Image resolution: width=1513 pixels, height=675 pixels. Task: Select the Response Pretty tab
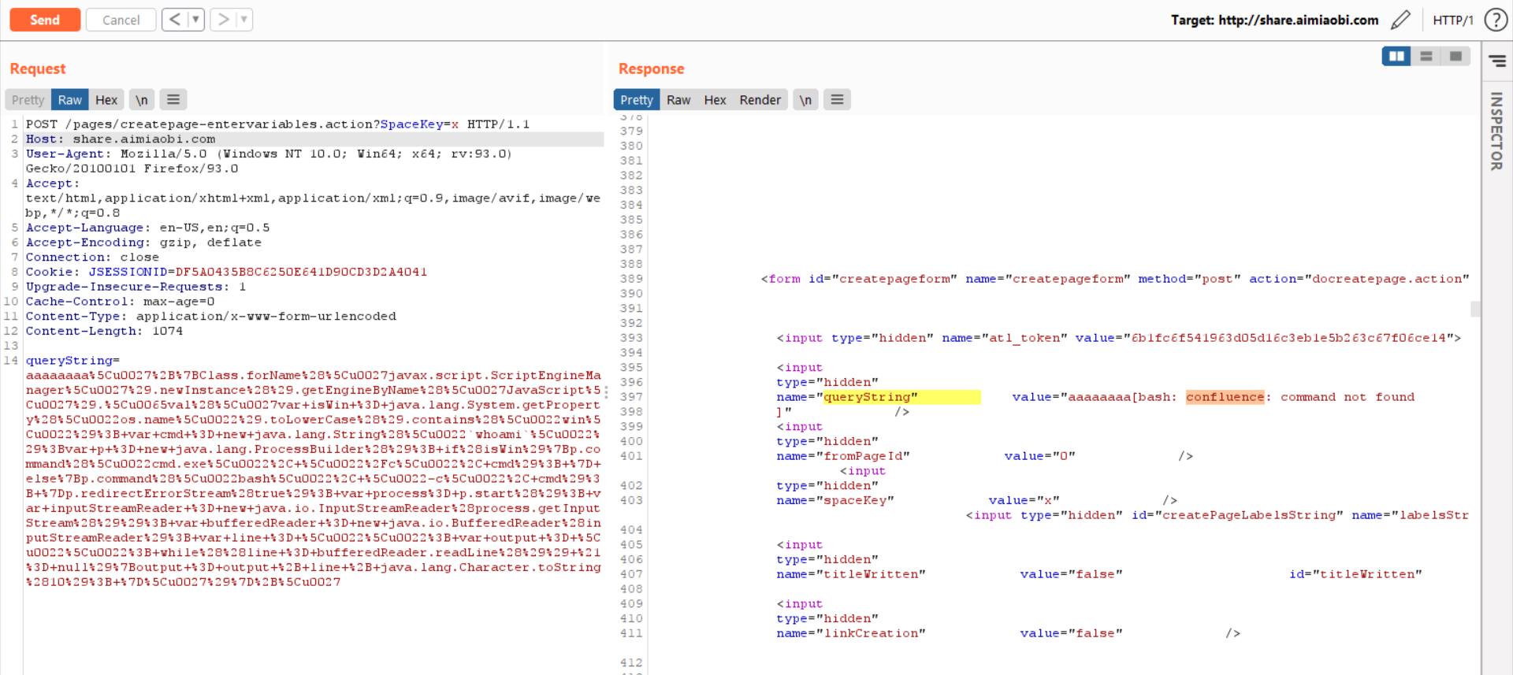(636, 100)
